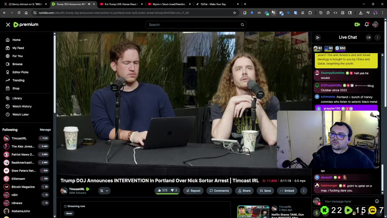Click hatemonger username in chat
This screenshot has height=218, width=387.
point(329,186)
